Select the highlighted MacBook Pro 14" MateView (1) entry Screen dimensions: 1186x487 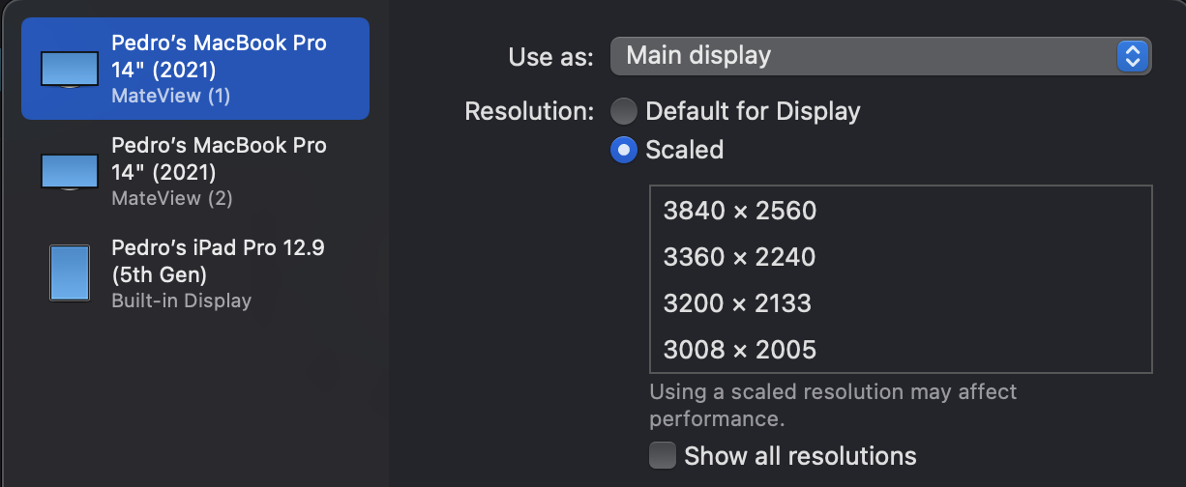coord(195,69)
